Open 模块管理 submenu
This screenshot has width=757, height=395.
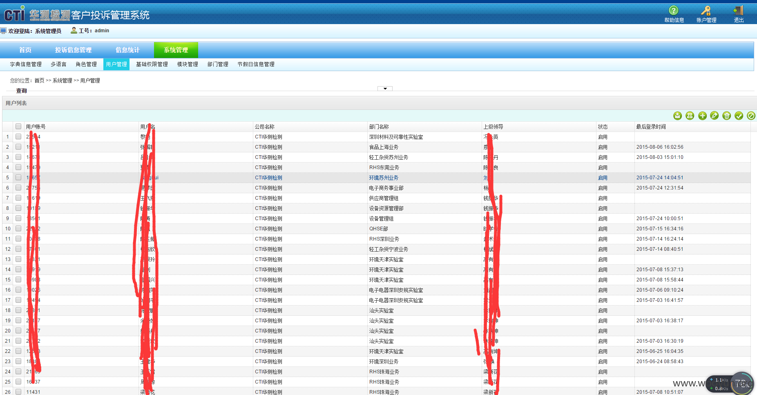pos(188,64)
